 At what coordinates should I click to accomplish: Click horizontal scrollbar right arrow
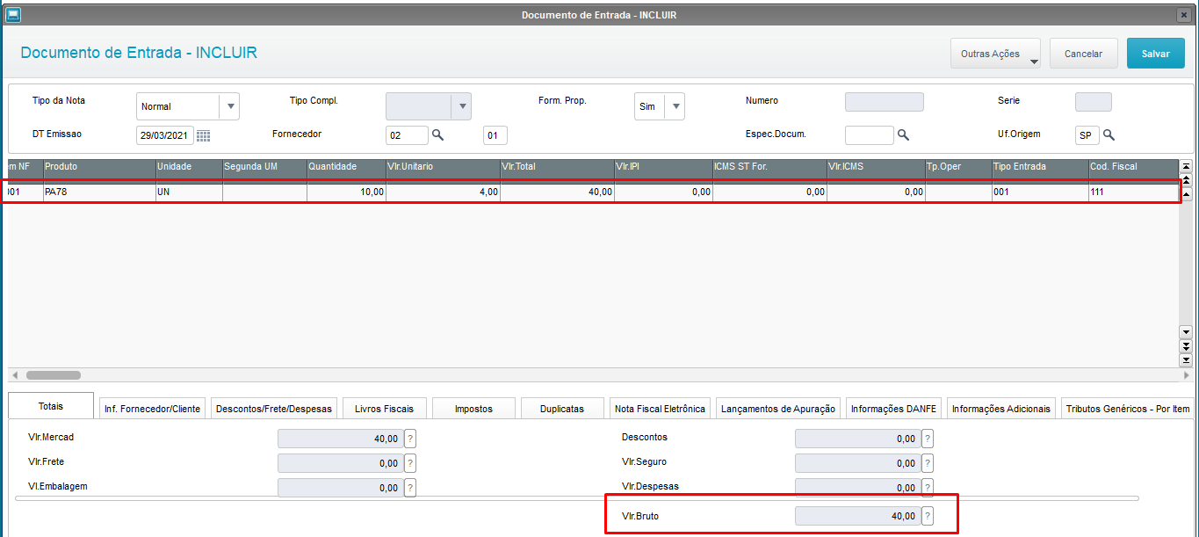point(1186,374)
